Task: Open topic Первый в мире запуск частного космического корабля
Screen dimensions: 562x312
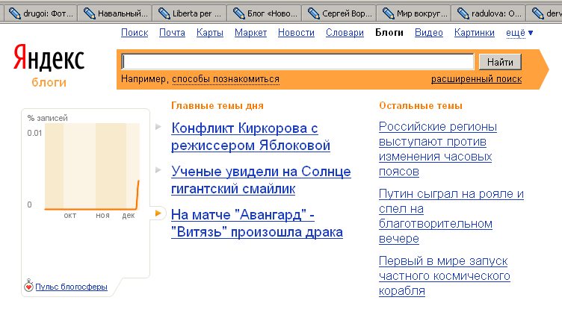Action: click(445, 276)
